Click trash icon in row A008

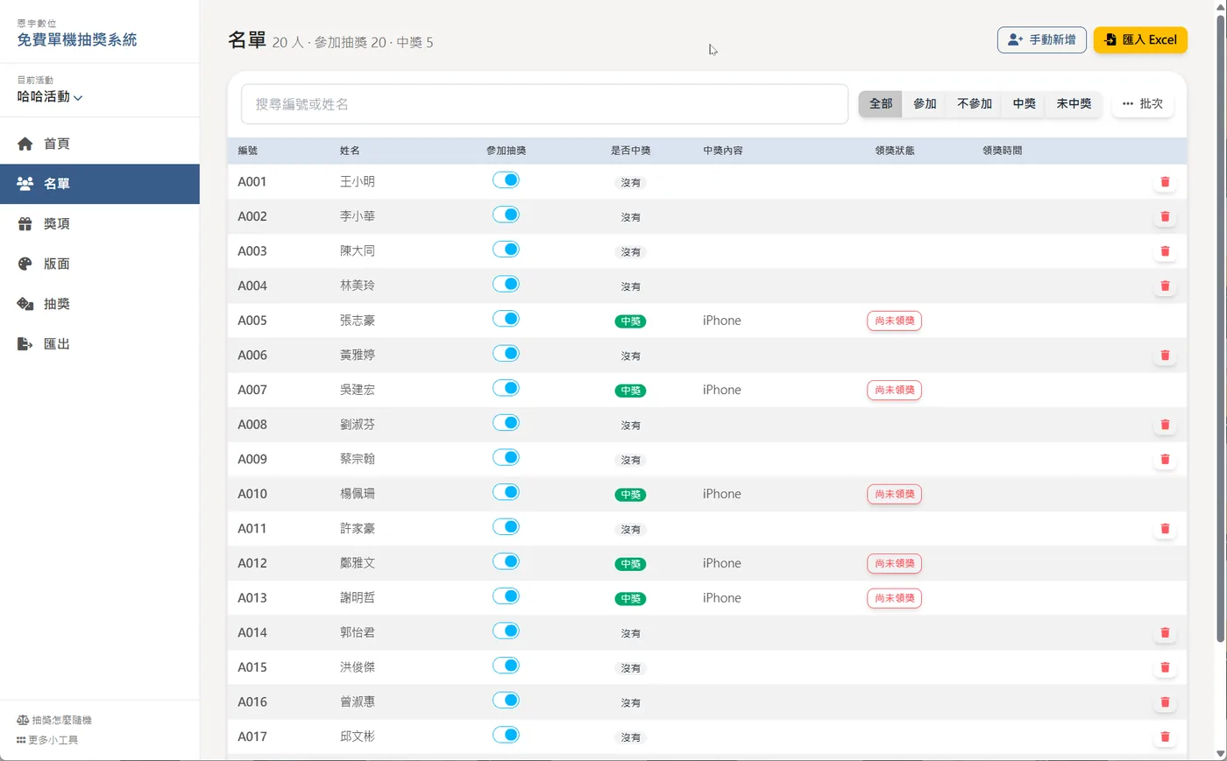[x=1165, y=425]
